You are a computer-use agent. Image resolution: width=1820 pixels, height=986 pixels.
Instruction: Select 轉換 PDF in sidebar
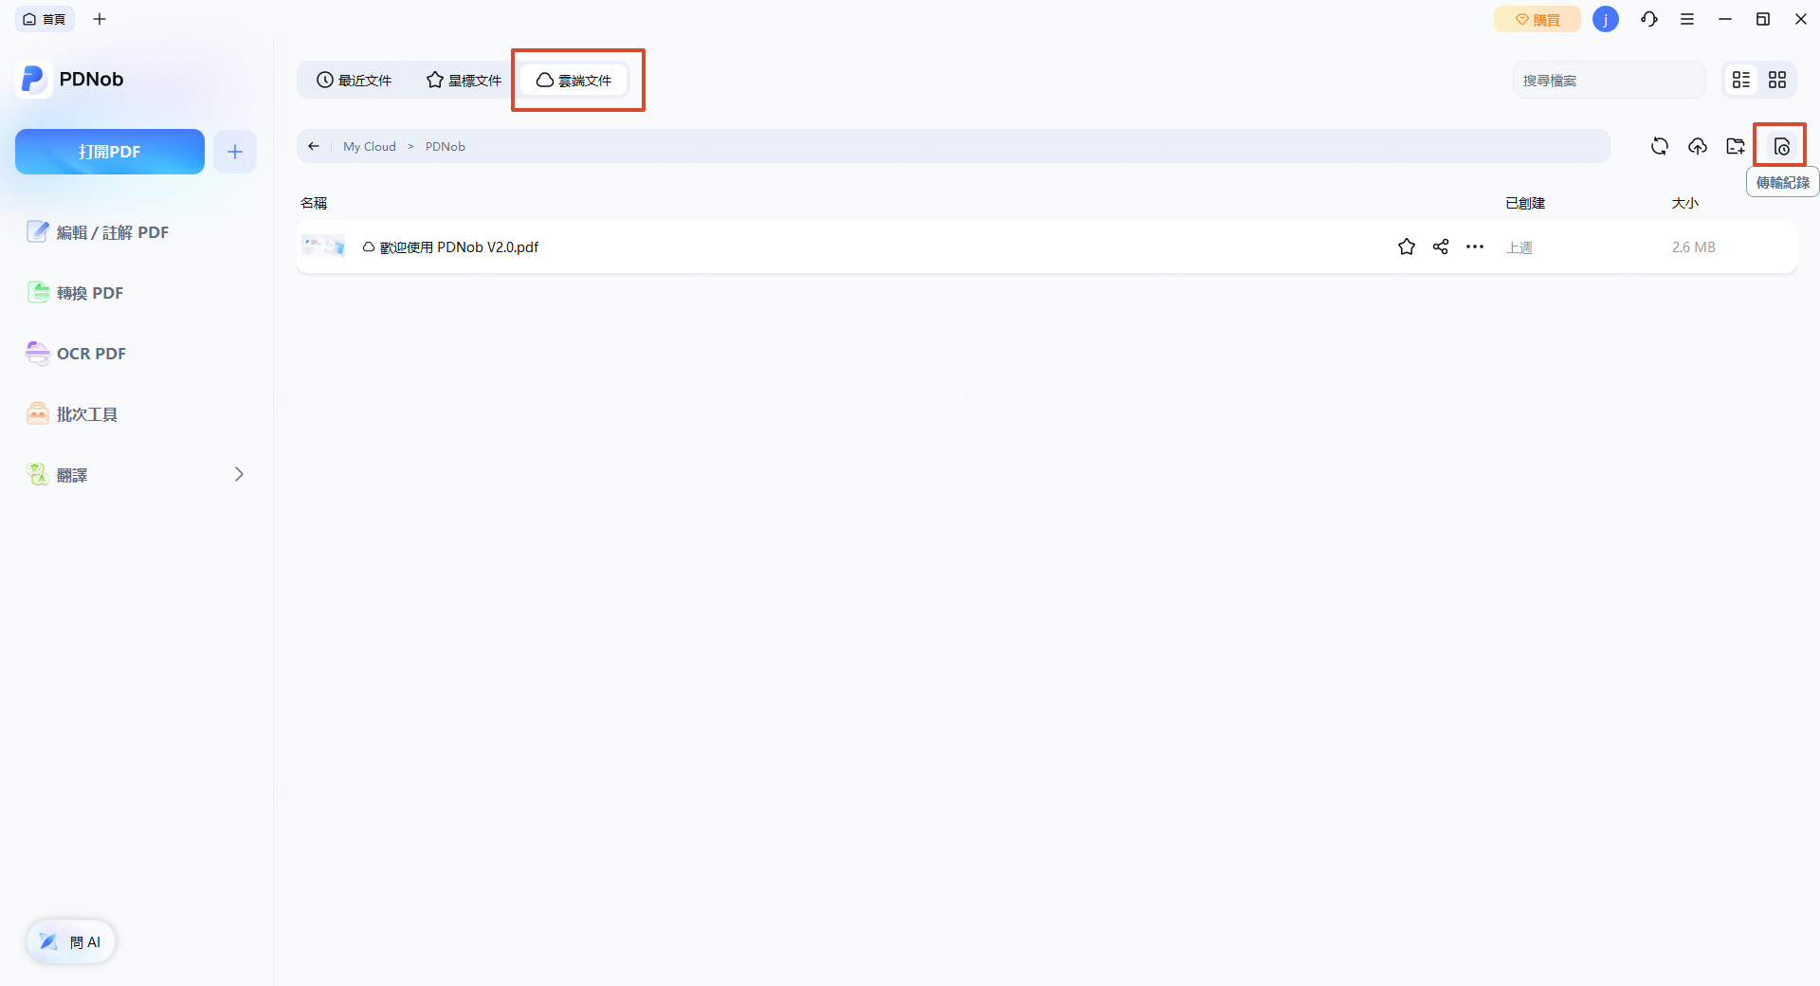click(x=76, y=293)
